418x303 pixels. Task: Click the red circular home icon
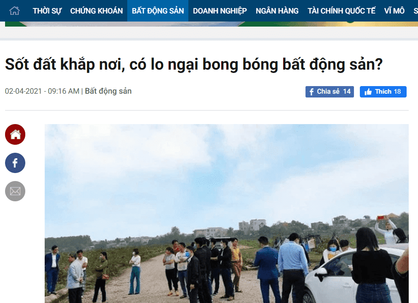pyautogui.click(x=15, y=134)
